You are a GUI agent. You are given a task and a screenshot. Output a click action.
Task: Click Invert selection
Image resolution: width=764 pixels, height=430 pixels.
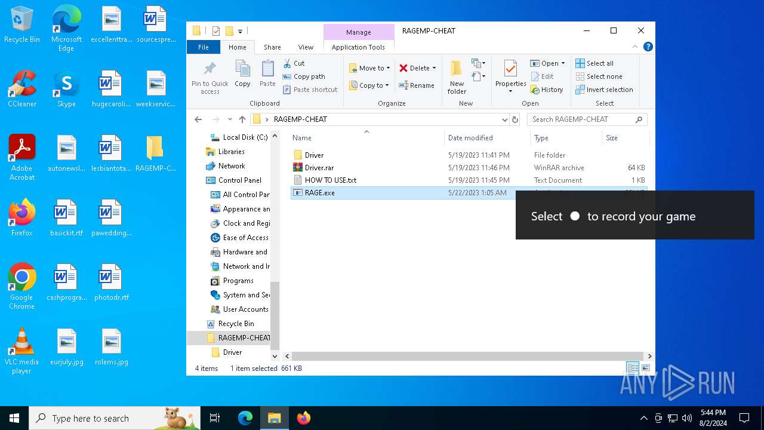coord(604,90)
